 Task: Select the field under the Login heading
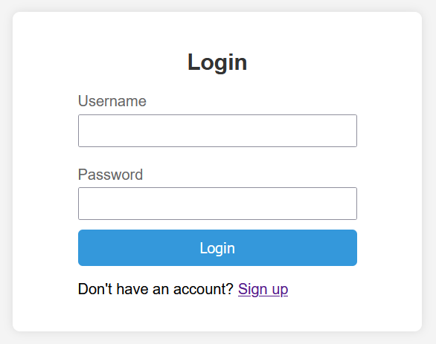click(x=217, y=131)
